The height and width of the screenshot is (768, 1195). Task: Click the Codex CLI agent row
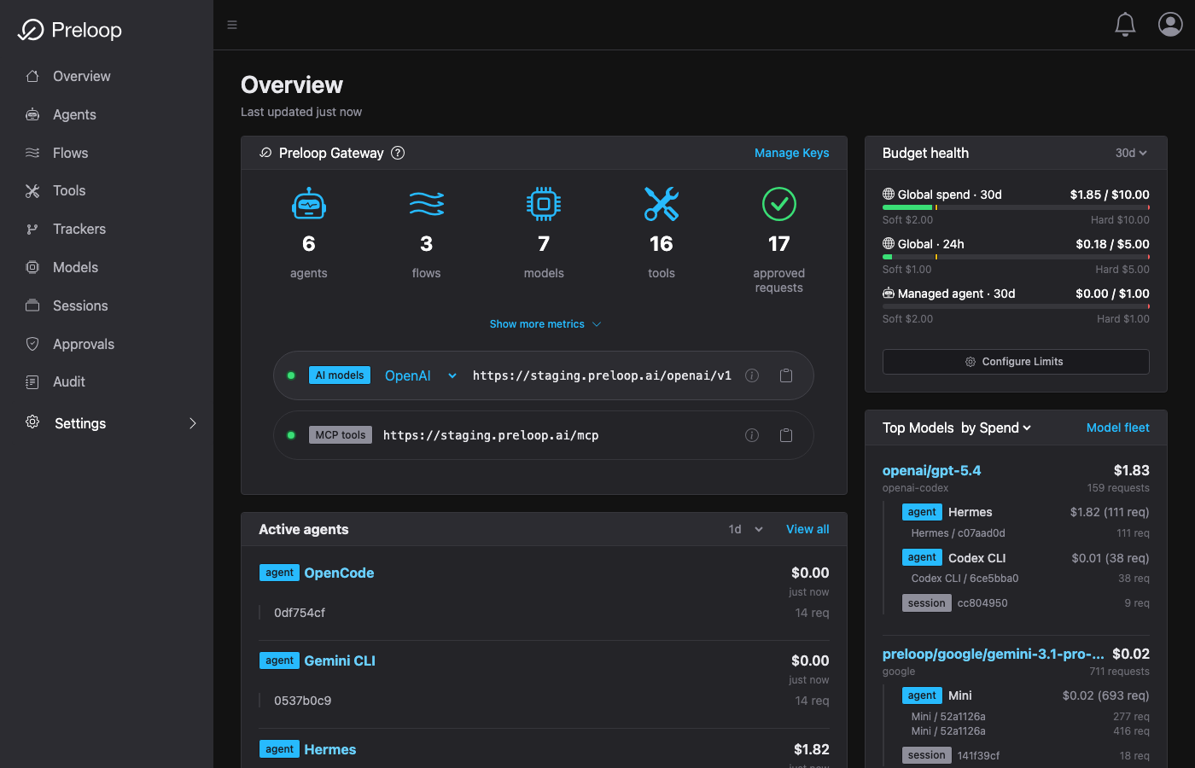click(x=1026, y=557)
